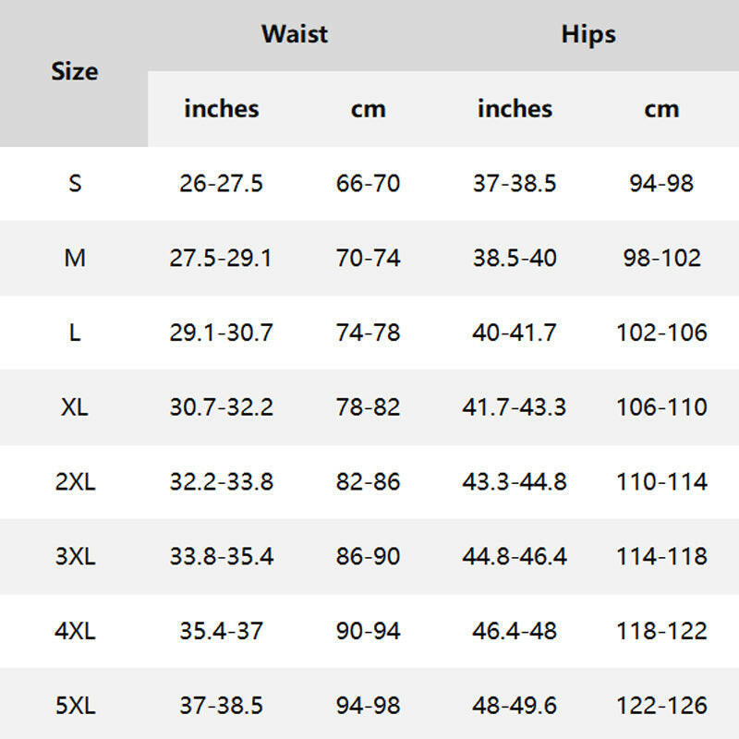This screenshot has height=739, width=739.
Task: Click the cm subheader under Hips
Action: click(x=661, y=109)
